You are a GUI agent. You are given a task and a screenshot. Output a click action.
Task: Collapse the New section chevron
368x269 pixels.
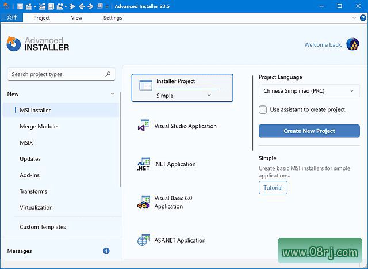tap(113, 94)
